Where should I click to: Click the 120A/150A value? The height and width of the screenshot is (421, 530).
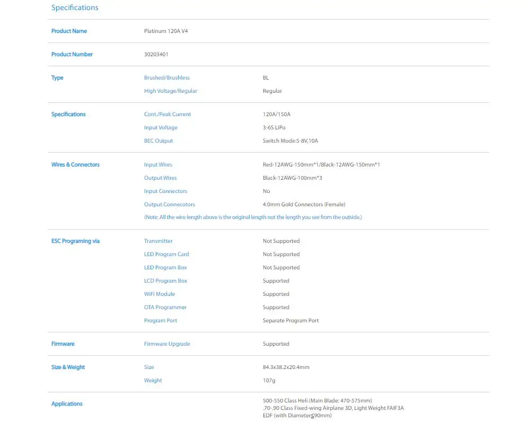pyautogui.click(x=277, y=115)
